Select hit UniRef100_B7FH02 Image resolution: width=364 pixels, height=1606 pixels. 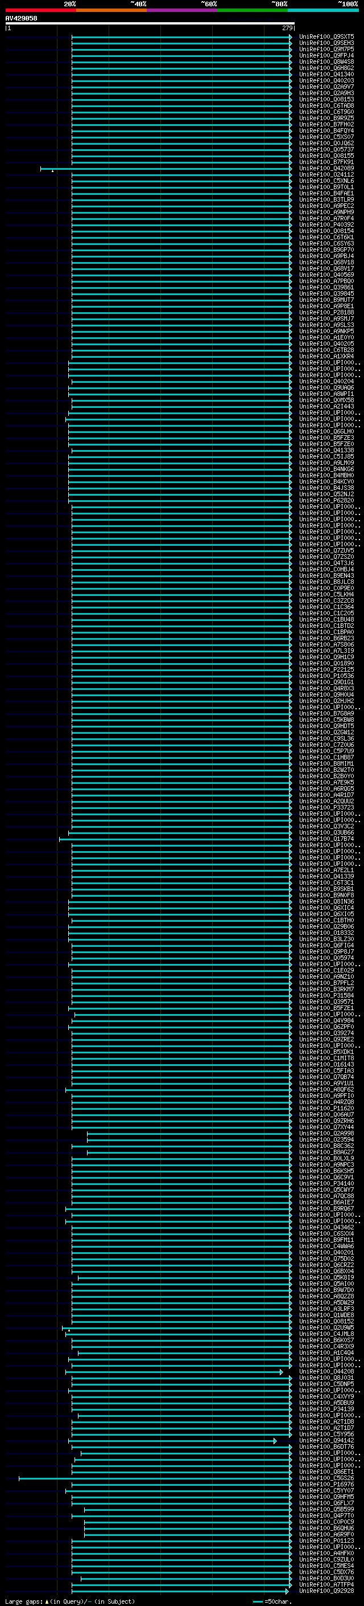coord(326,125)
